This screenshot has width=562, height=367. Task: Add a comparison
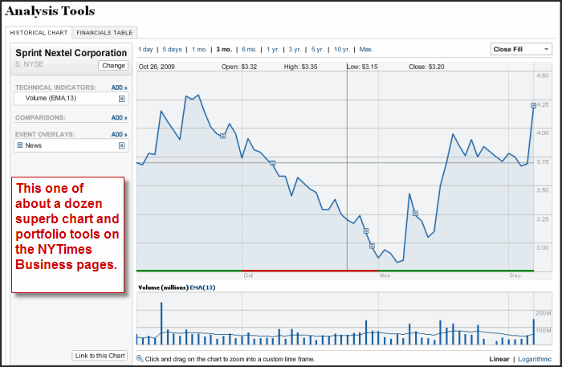(119, 117)
